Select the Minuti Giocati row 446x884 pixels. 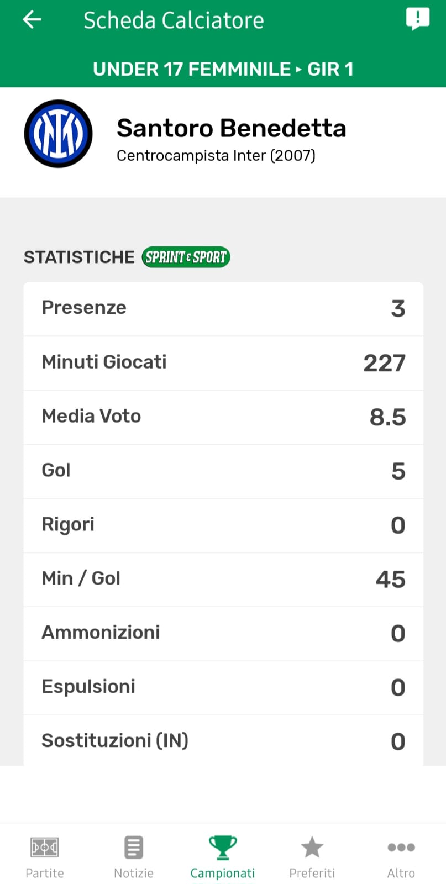click(223, 362)
